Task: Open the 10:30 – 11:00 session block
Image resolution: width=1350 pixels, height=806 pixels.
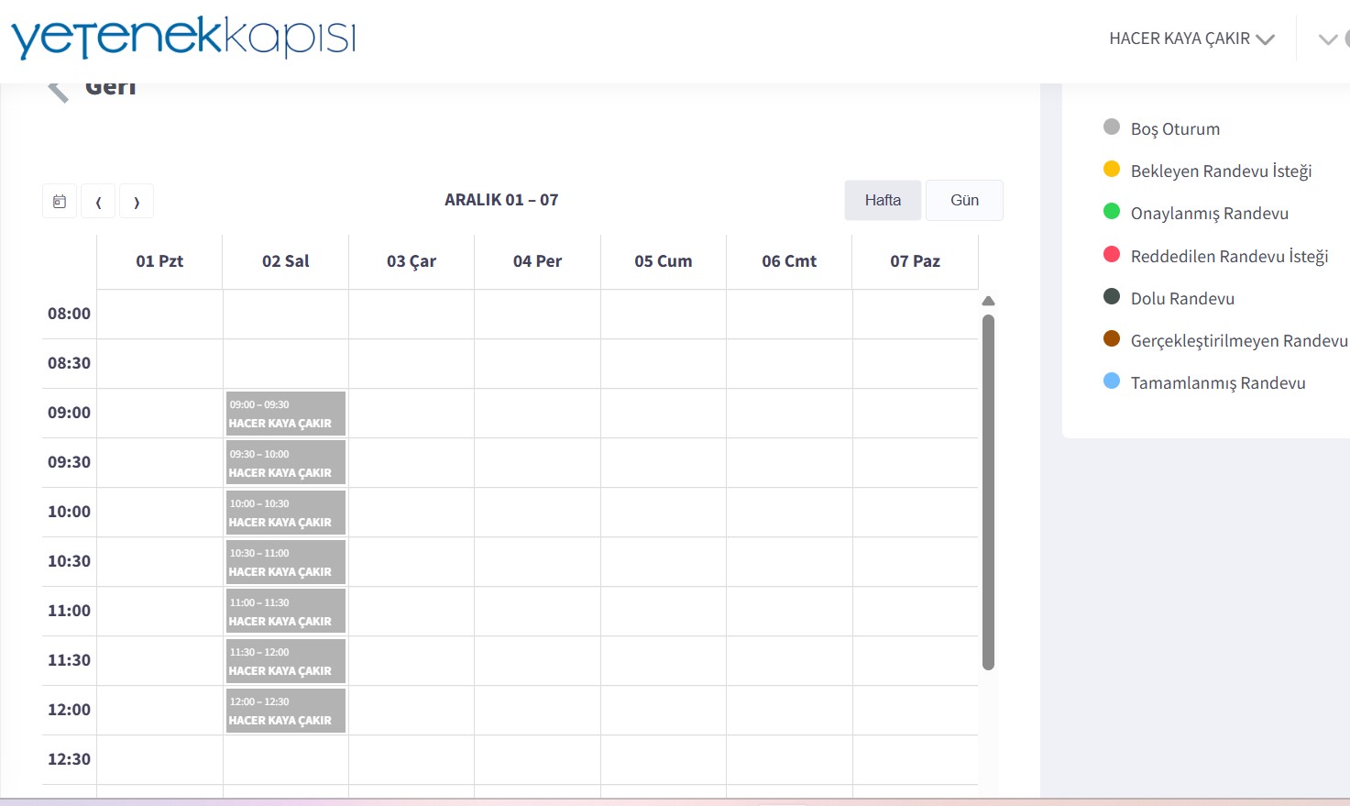Action: click(x=285, y=562)
